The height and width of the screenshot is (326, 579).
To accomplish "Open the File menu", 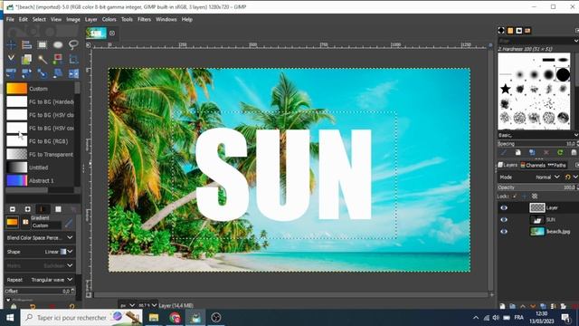I will [10, 19].
